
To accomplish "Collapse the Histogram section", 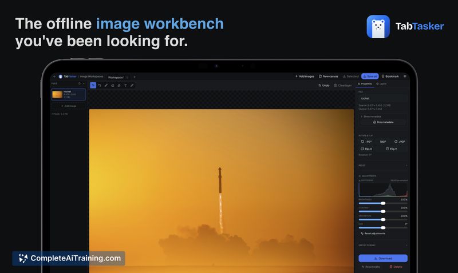I will coord(366,180).
